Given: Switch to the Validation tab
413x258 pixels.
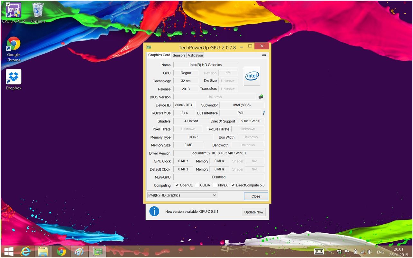Looking at the screenshot, I should (x=195, y=55).
